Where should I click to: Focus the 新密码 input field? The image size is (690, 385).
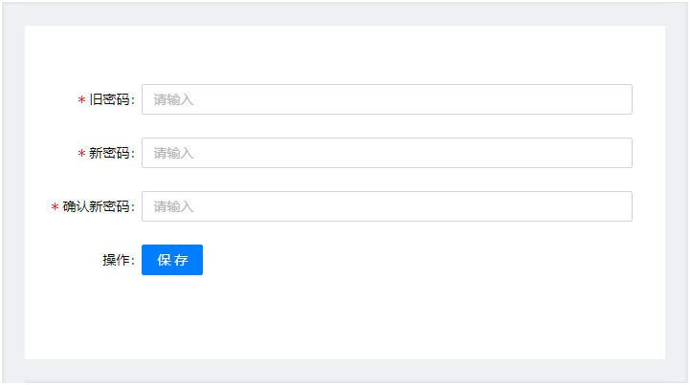pos(387,153)
